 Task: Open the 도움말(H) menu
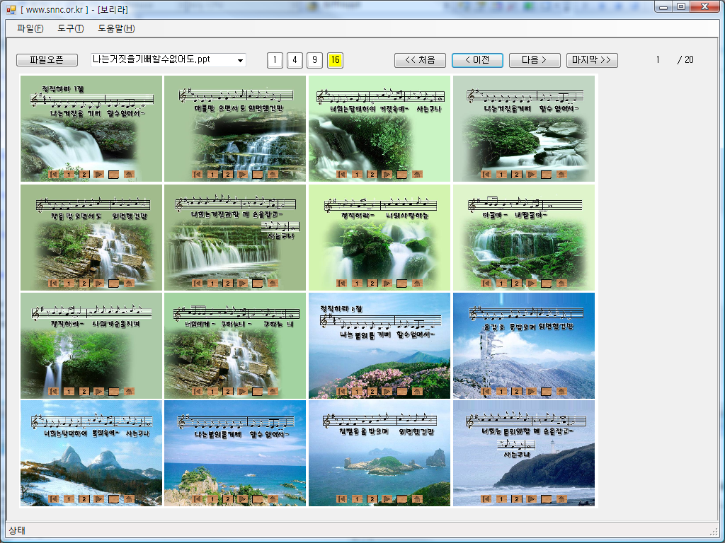[x=116, y=28]
